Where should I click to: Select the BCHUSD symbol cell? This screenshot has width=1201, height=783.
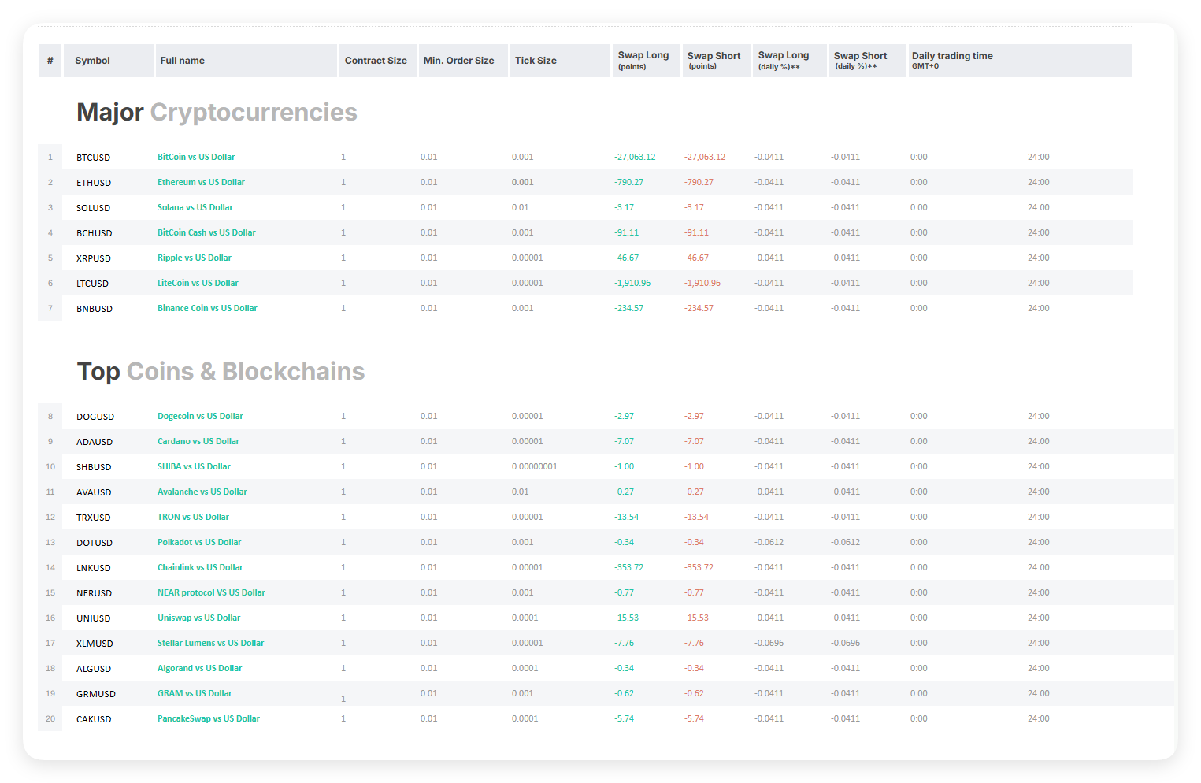(x=95, y=233)
